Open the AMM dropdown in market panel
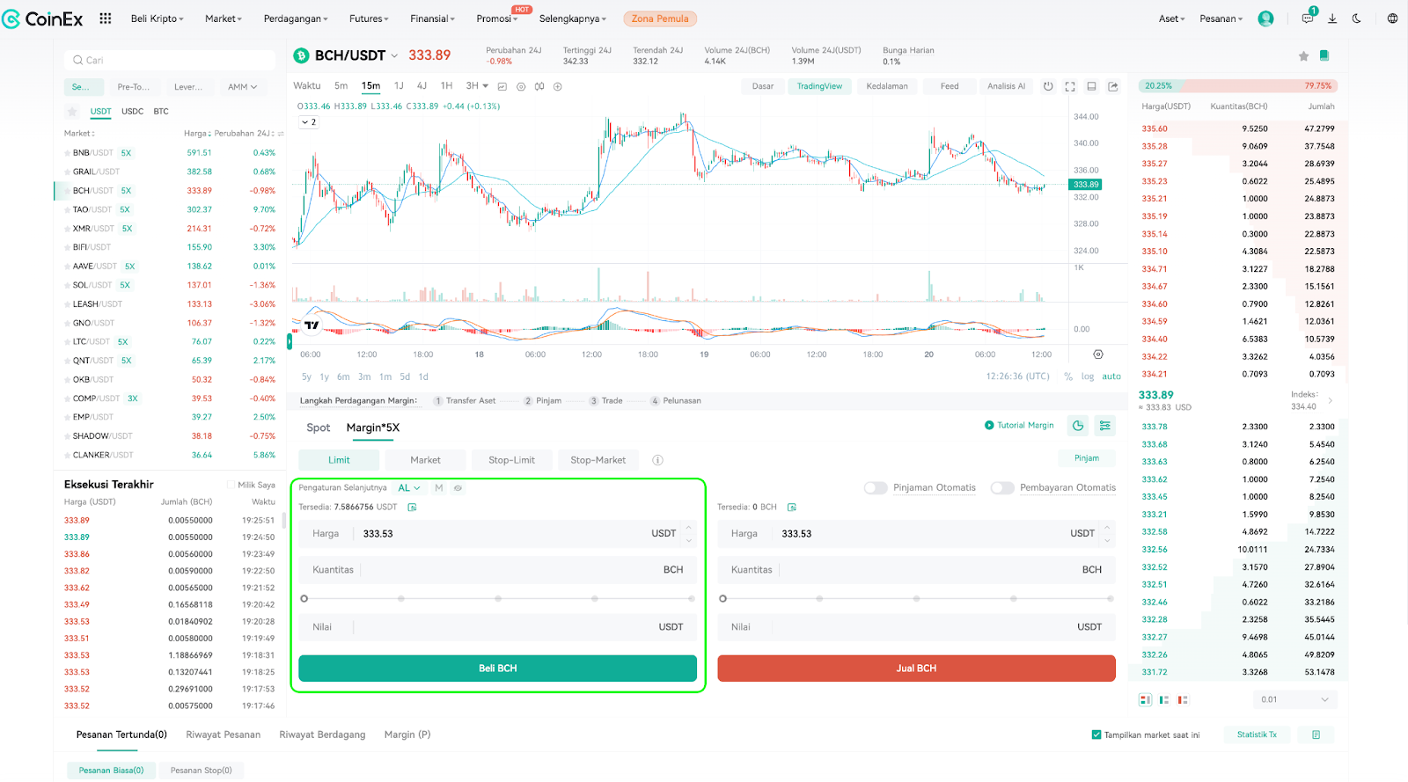Image resolution: width=1408 pixels, height=782 pixels. [242, 87]
